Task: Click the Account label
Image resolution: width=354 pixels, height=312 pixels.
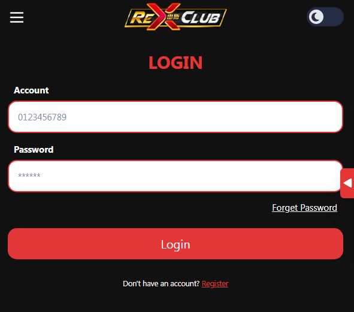Action: (x=31, y=90)
